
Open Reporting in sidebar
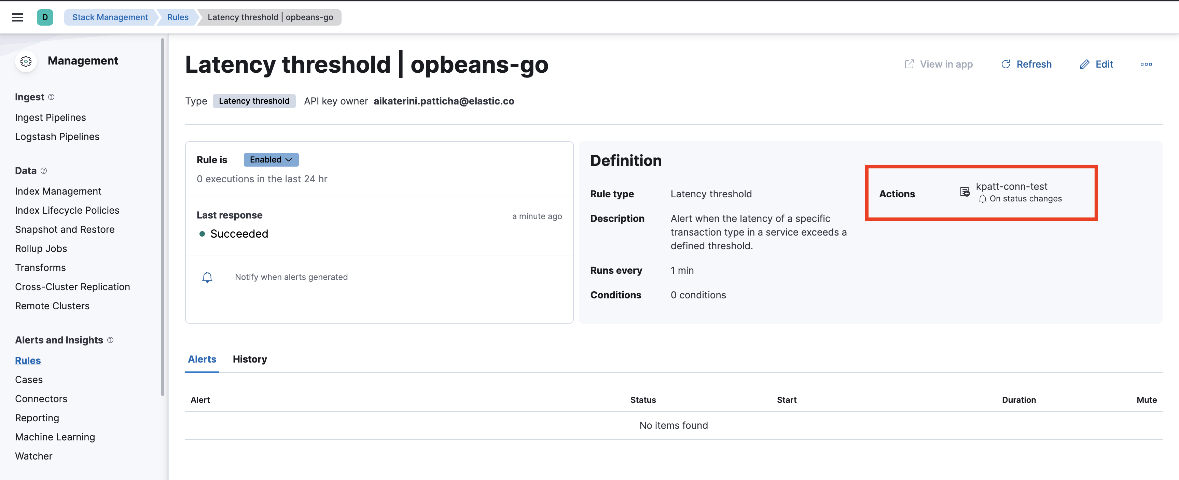(x=37, y=418)
